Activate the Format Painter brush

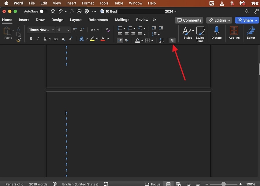pos(19,40)
